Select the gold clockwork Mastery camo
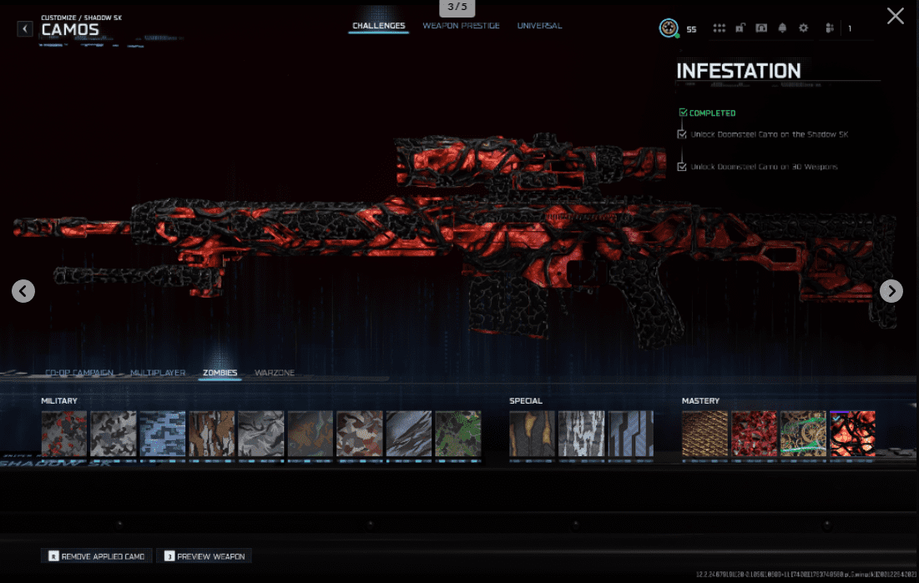This screenshot has width=919, height=583. point(803,435)
